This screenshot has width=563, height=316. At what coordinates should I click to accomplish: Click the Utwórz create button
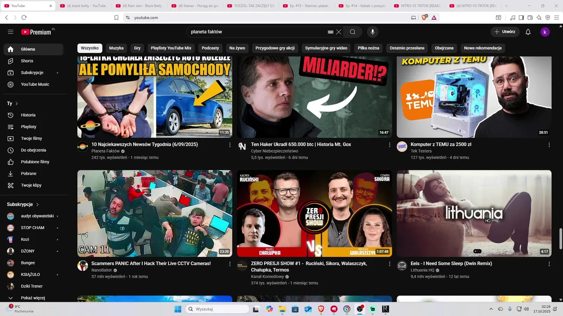[505, 32]
